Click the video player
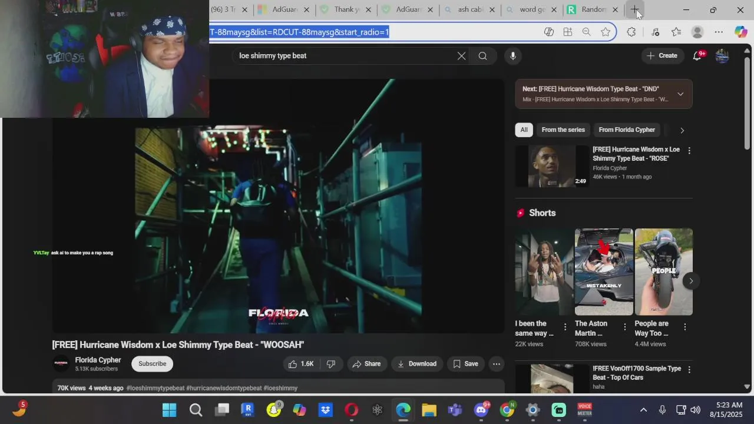This screenshot has width=754, height=424. tap(278, 206)
